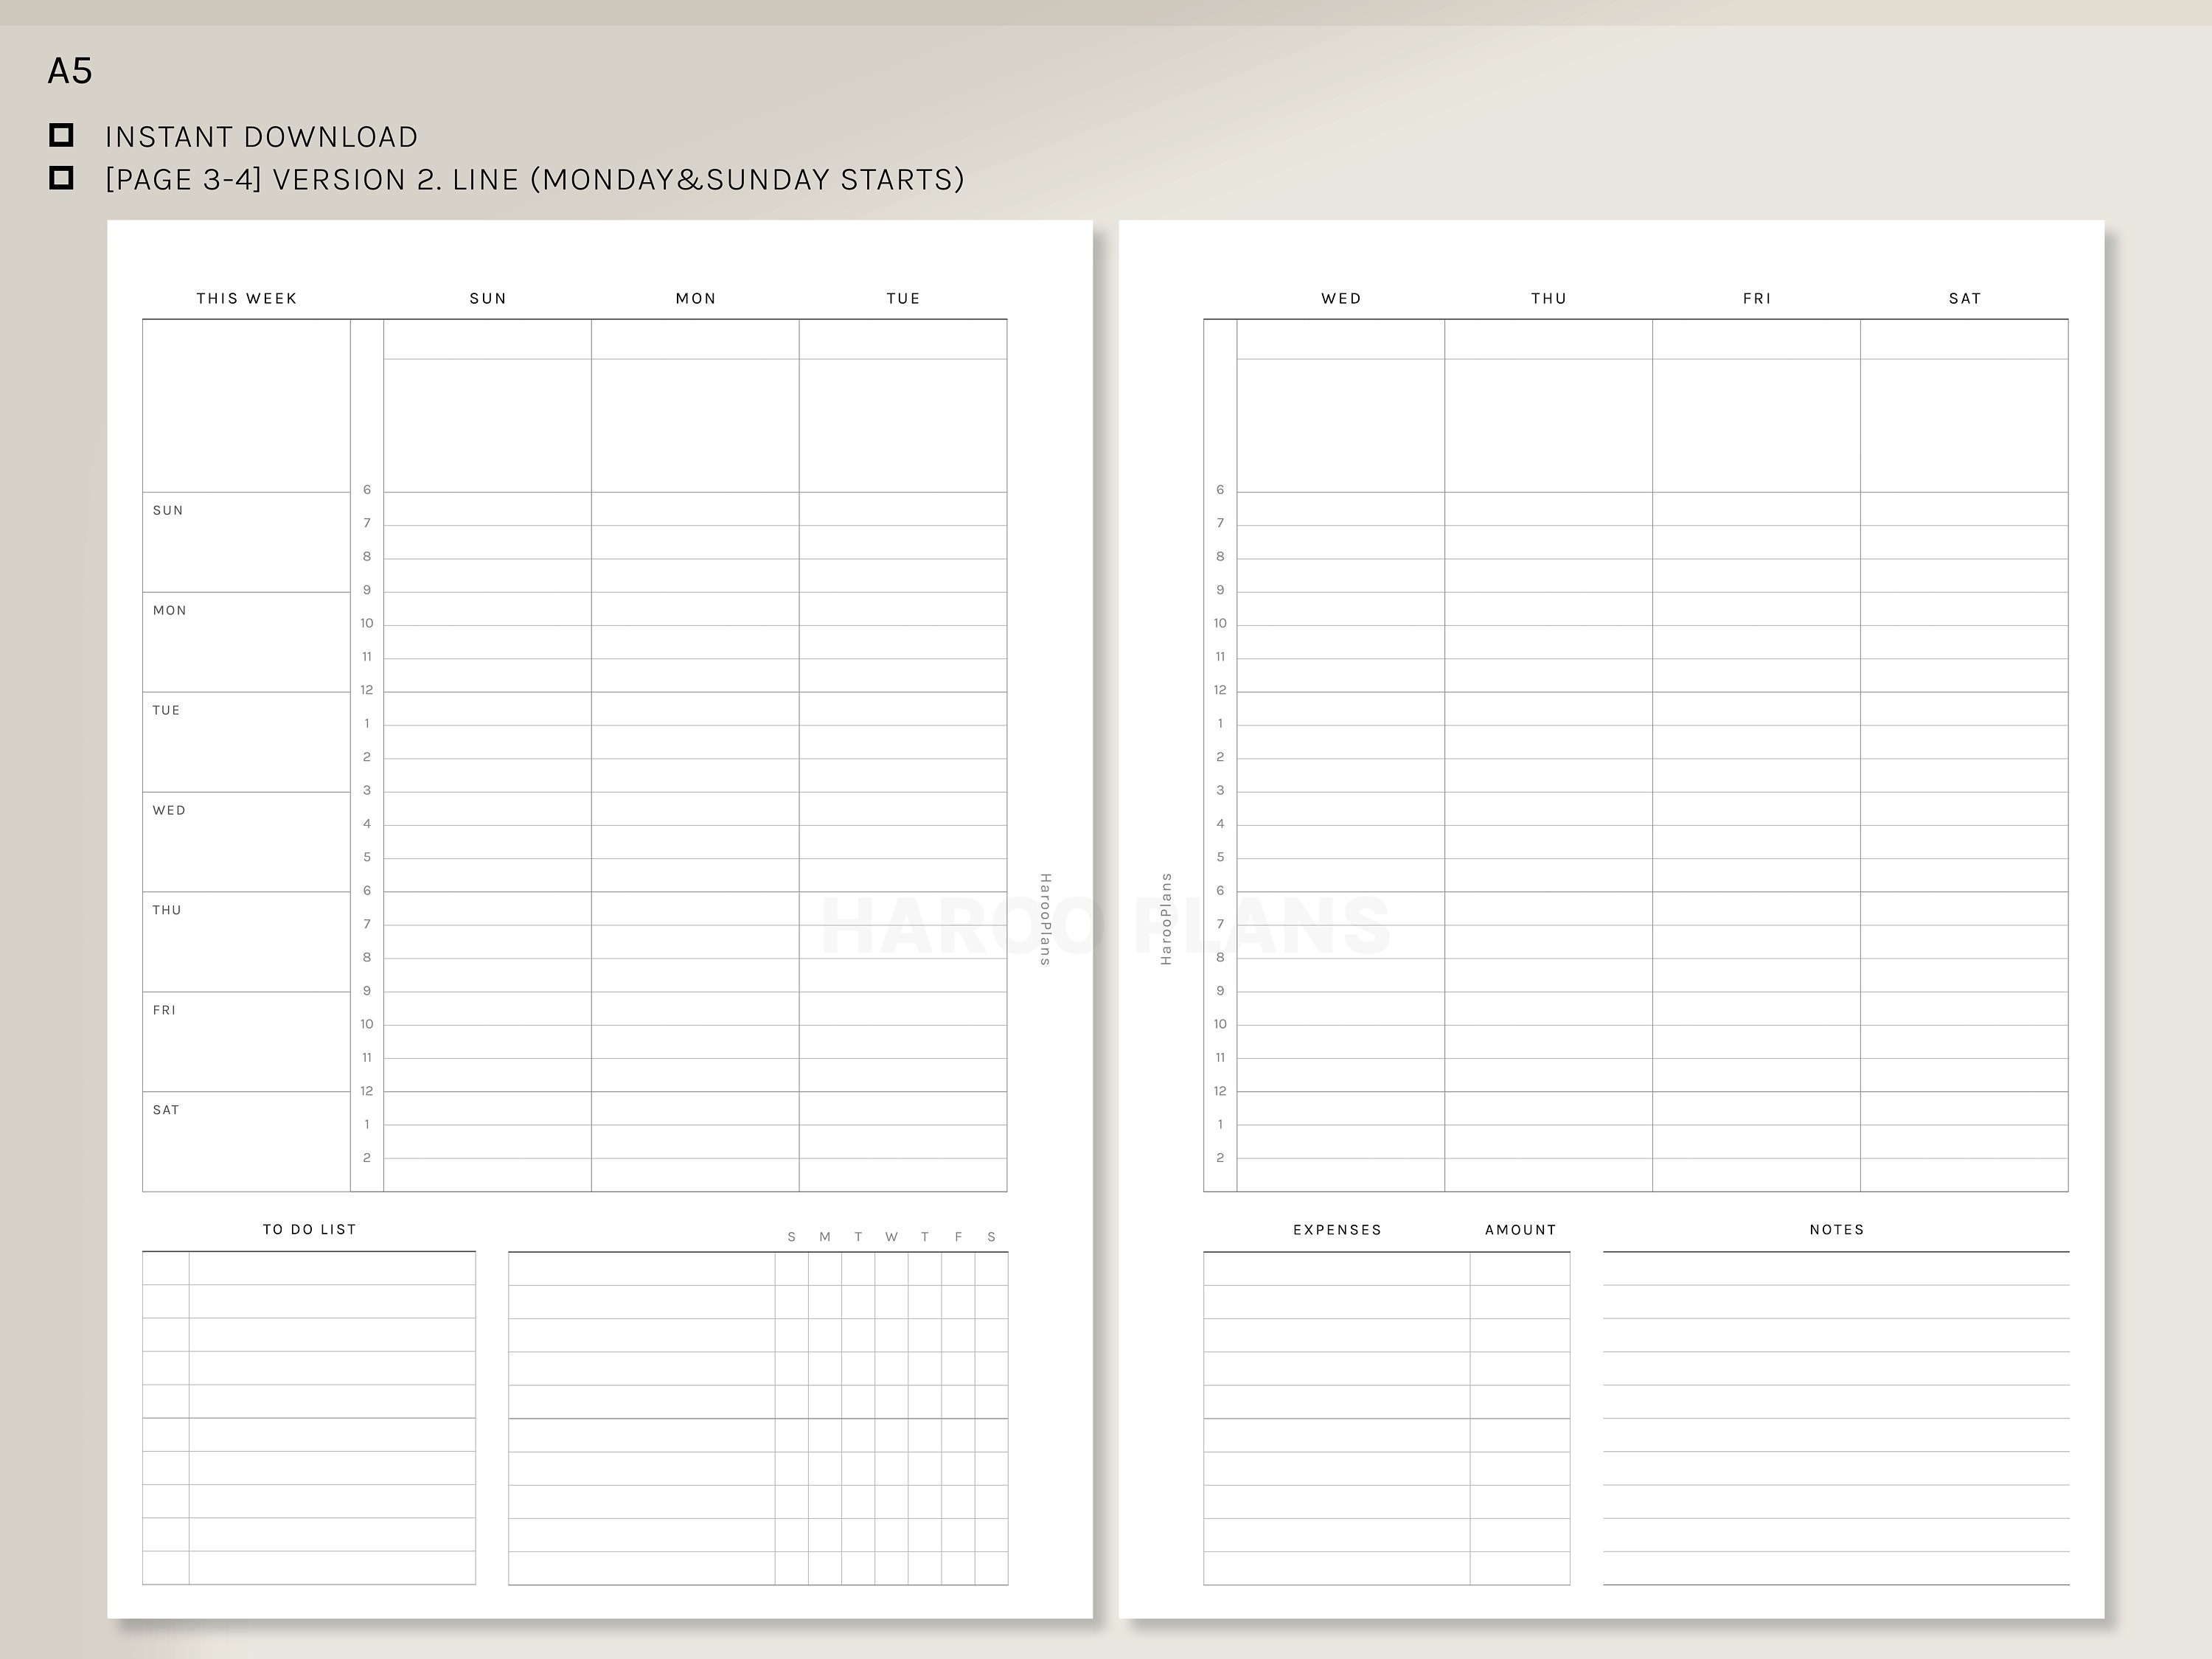This screenshot has width=2212, height=1659.
Task: Click the HarooPlans vertical text on right page
Action: pos(1165,919)
